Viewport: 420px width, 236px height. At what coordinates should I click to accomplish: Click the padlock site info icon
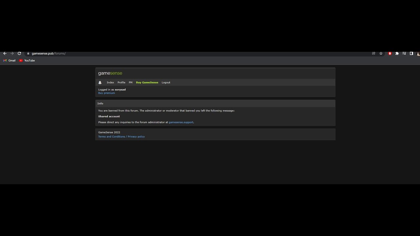pos(28,53)
